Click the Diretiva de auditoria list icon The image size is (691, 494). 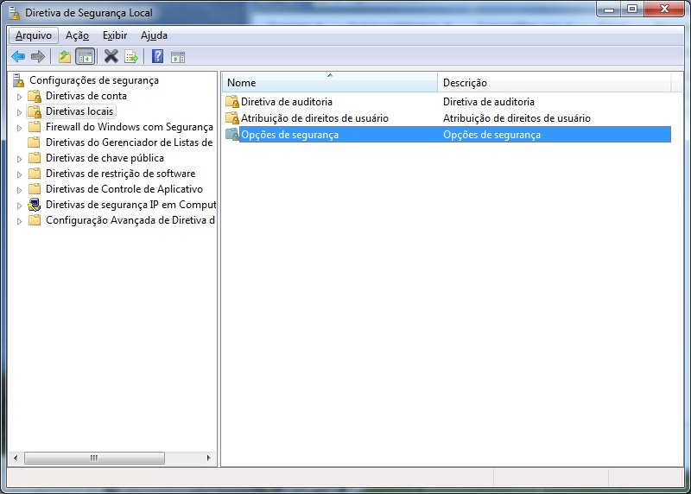pyautogui.click(x=232, y=102)
